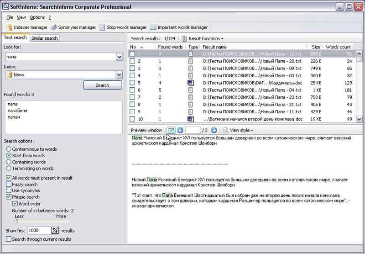Select the Terminating on words option
The height and width of the screenshot is (254, 365).
click(9, 168)
